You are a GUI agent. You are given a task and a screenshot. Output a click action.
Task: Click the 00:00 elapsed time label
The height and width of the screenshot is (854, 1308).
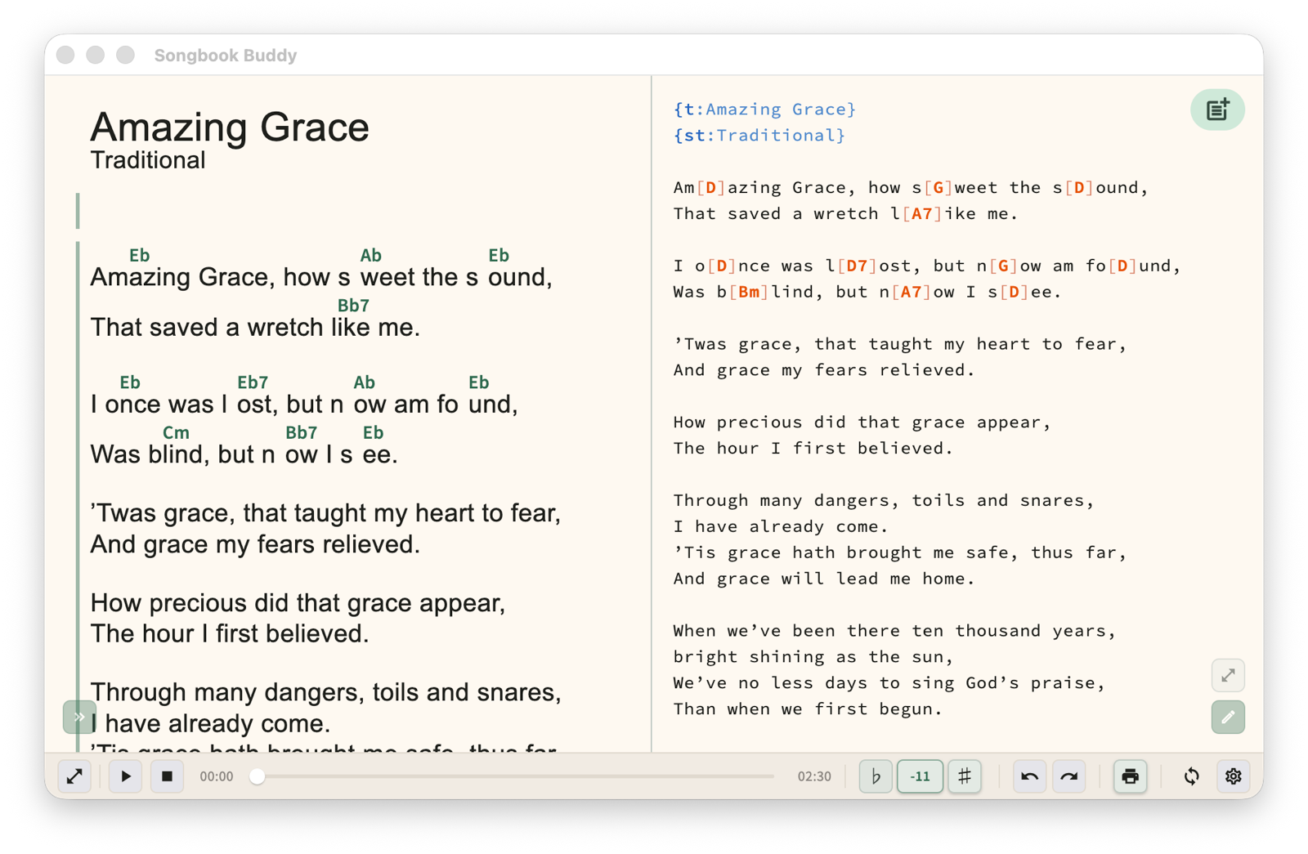coord(217,777)
